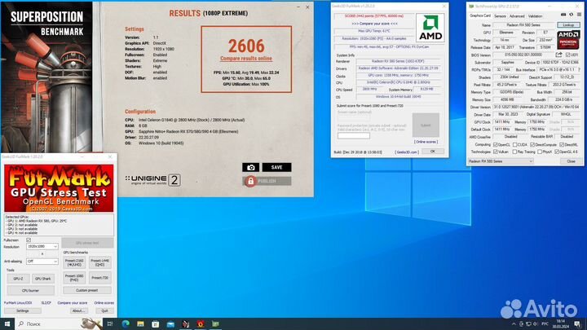Click the AMD Radeon logo in GPU-Z
Viewport: 587px width, 330px height.
click(x=568, y=40)
